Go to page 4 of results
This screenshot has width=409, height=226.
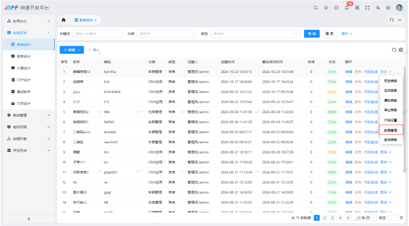[340, 218]
